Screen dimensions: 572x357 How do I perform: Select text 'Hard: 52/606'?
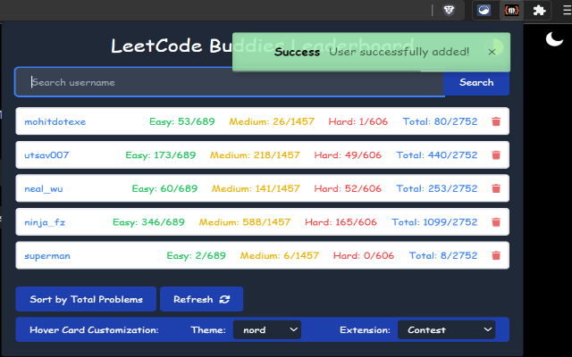[348, 188]
